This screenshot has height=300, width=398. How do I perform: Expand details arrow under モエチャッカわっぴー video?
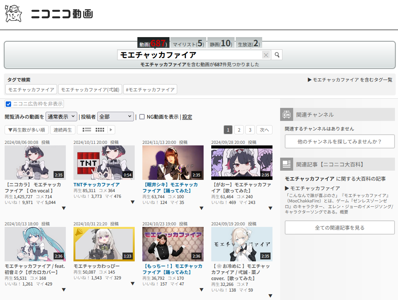pos(132,284)
